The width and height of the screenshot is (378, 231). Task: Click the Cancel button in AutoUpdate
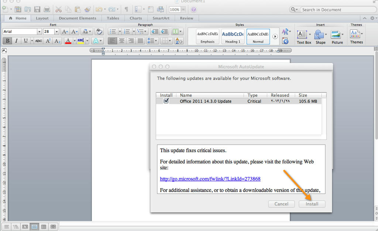tap(281, 204)
